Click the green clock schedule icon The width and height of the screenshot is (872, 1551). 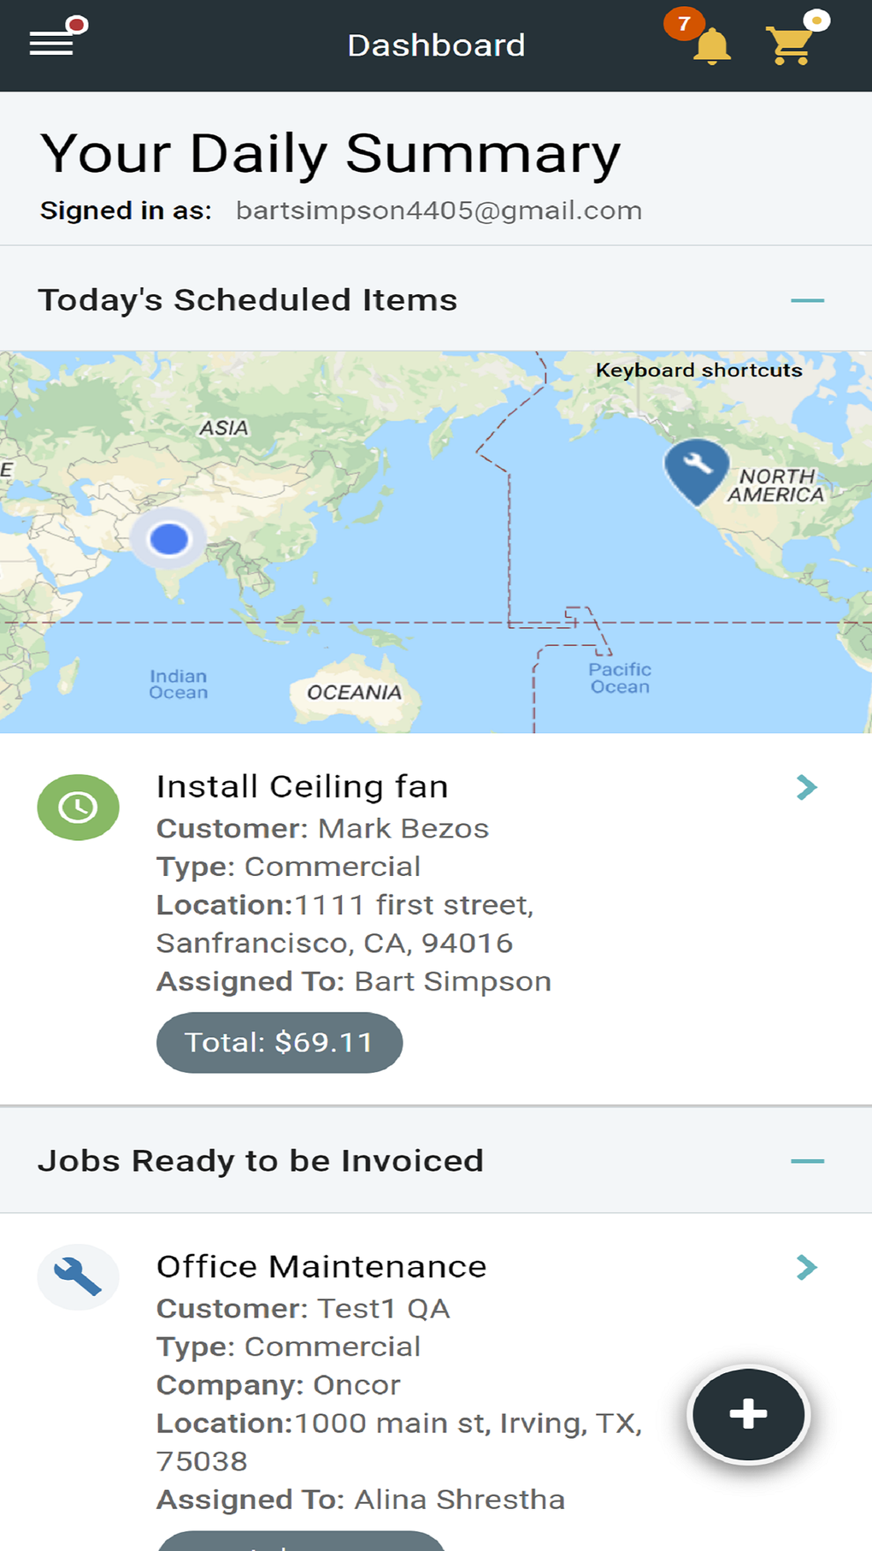(x=78, y=807)
